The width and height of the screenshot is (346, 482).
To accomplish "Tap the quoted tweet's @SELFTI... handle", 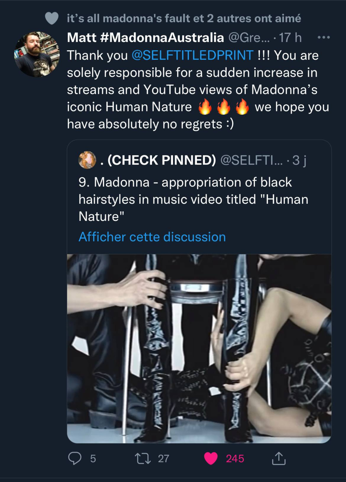I will [x=251, y=160].
